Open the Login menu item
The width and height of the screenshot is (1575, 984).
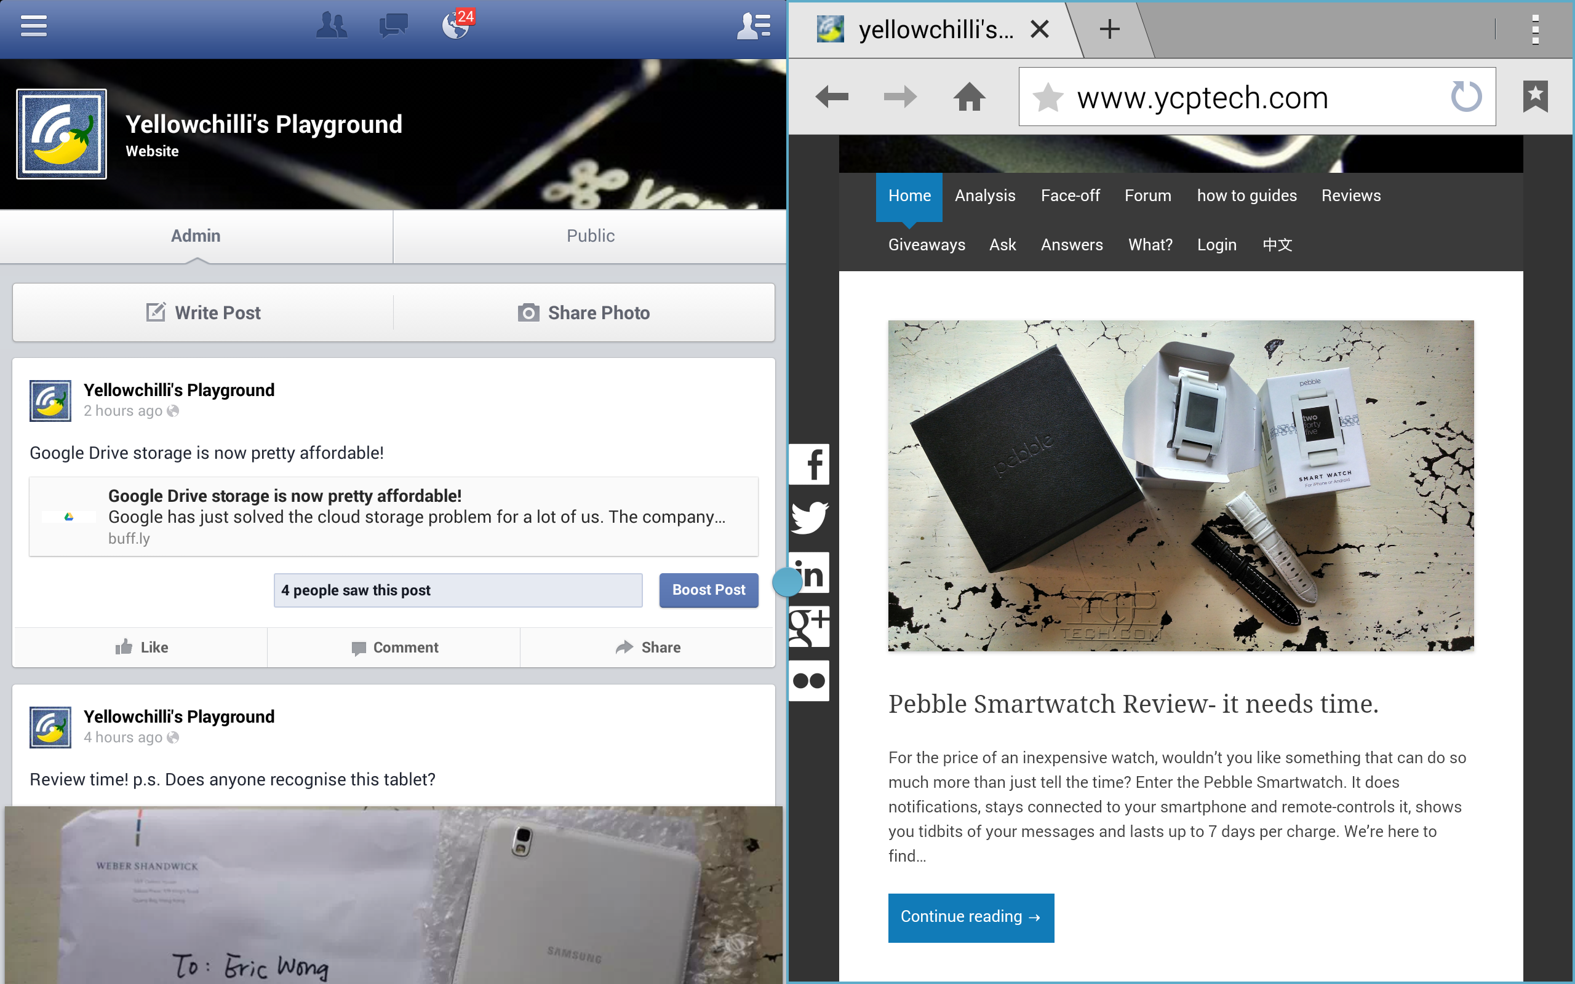pos(1216,245)
